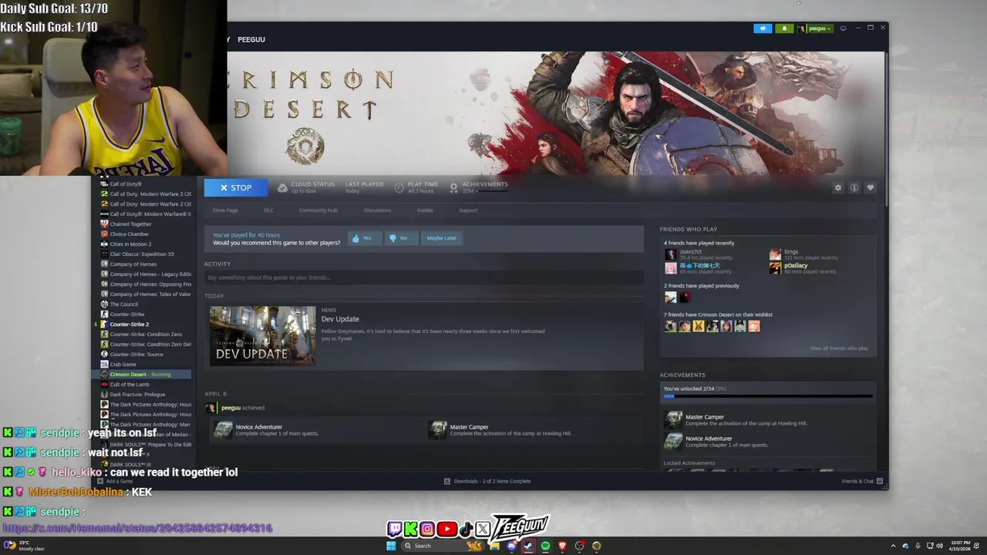
Task: Expand hidden system tray icons chevron
Action: [893, 546]
